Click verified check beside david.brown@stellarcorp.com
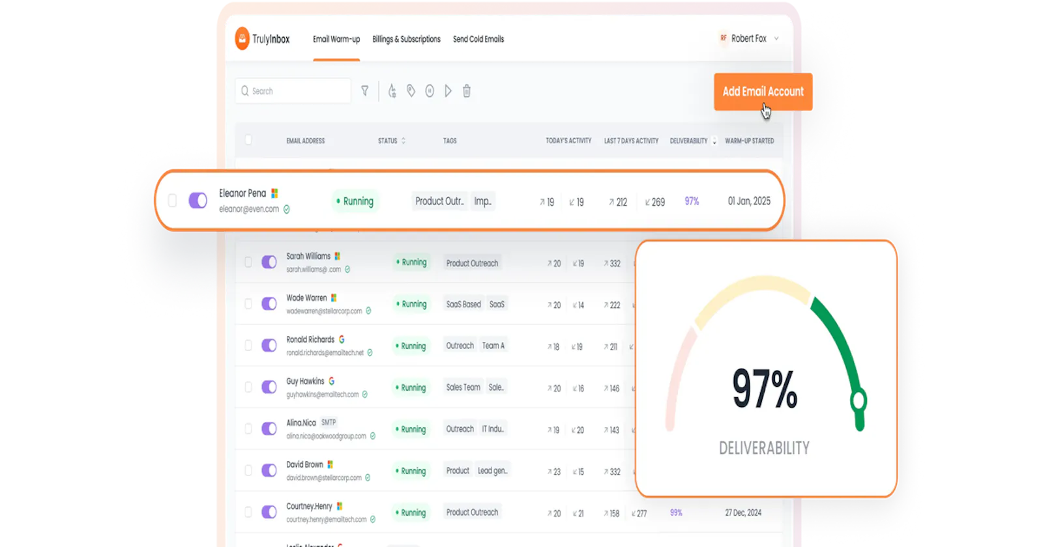The width and height of the screenshot is (1043, 547). pyautogui.click(x=368, y=477)
